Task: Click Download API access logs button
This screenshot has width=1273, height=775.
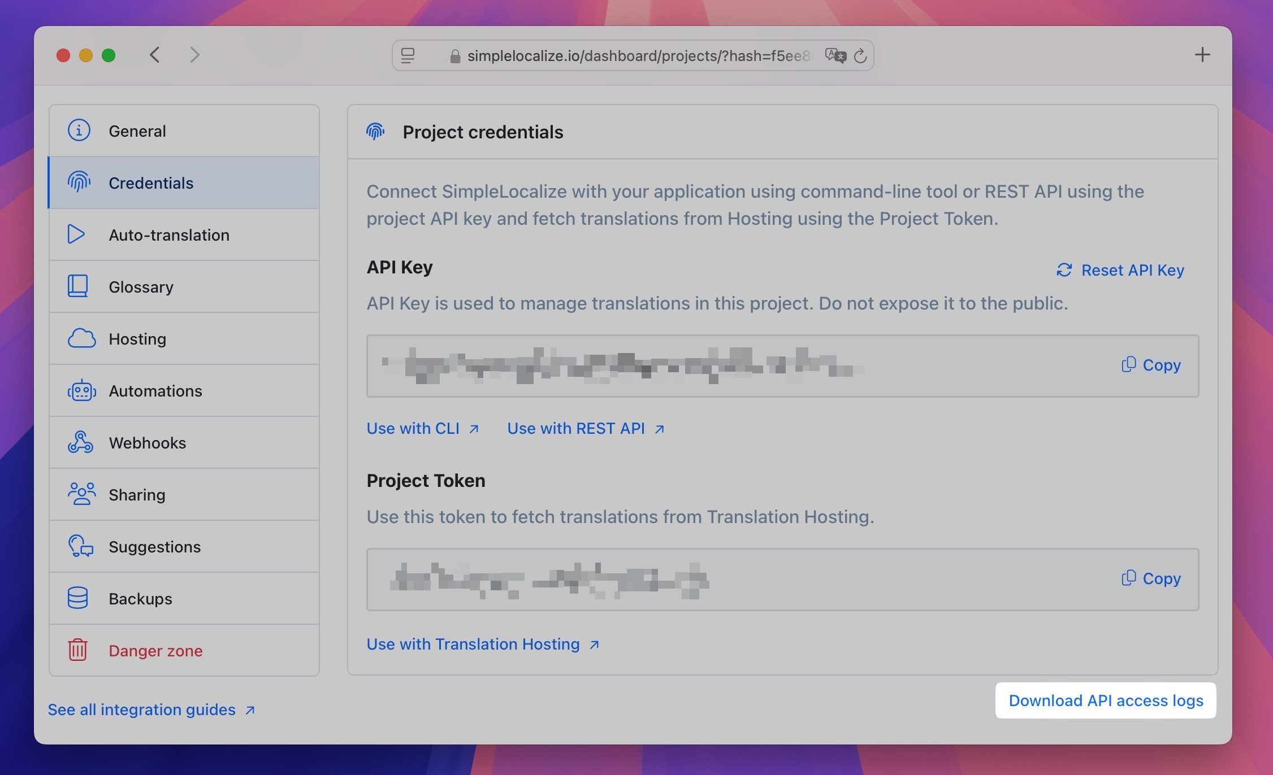Action: pos(1106,700)
